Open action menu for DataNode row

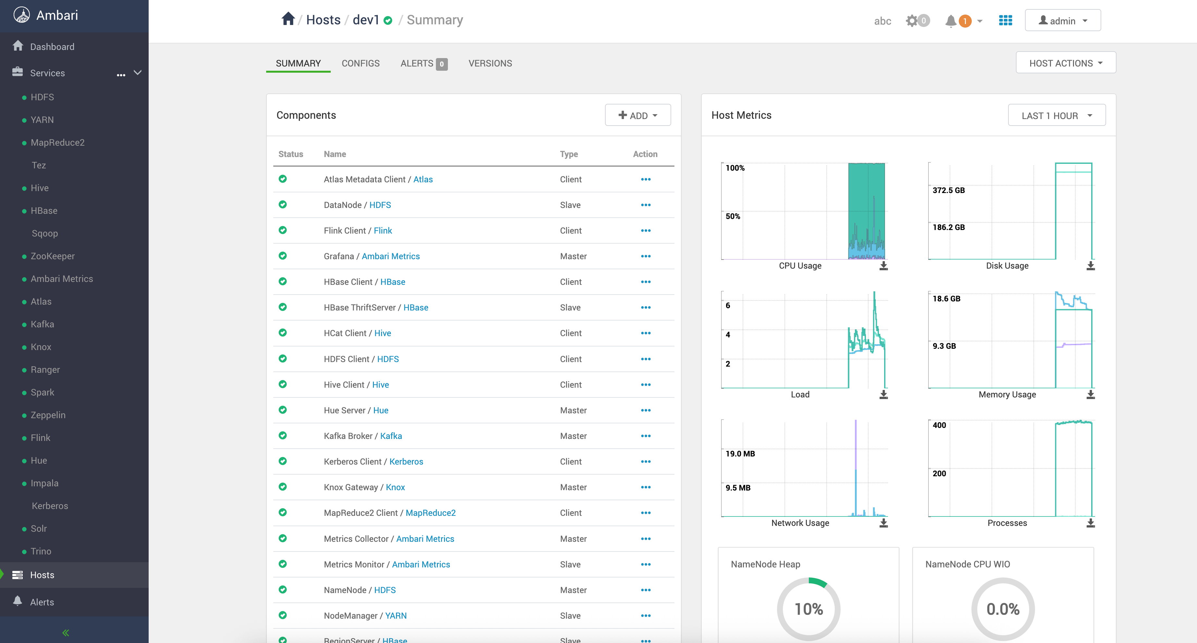tap(646, 205)
